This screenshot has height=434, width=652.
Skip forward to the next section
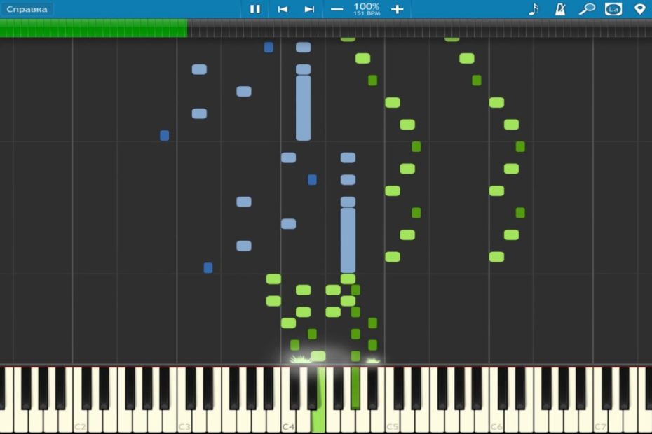[309, 9]
